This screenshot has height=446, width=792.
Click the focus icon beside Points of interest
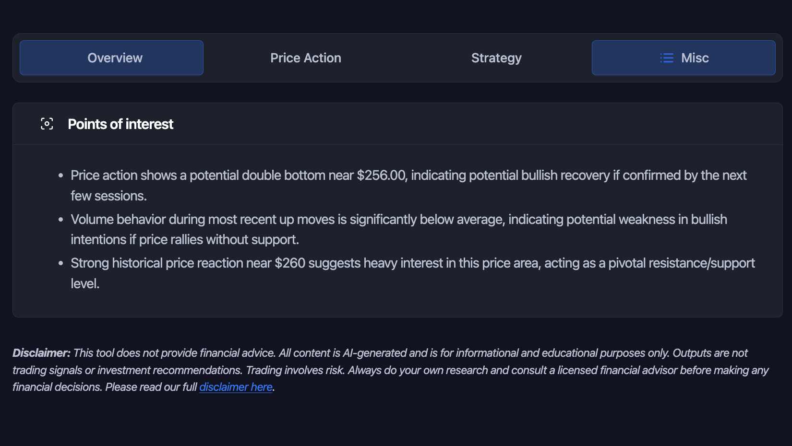(47, 124)
